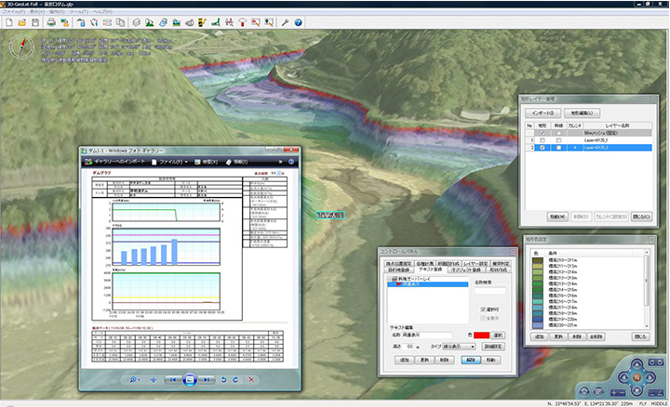Open a project with the folder icon
The image size is (670, 407).
tap(20, 20)
